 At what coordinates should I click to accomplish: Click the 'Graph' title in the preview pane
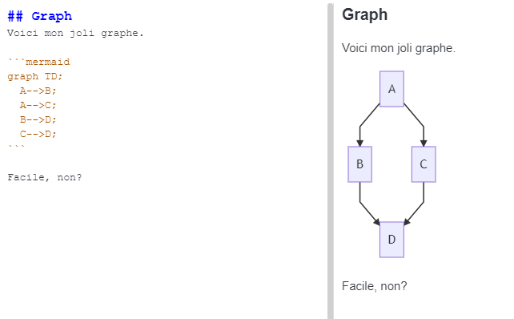pos(364,14)
